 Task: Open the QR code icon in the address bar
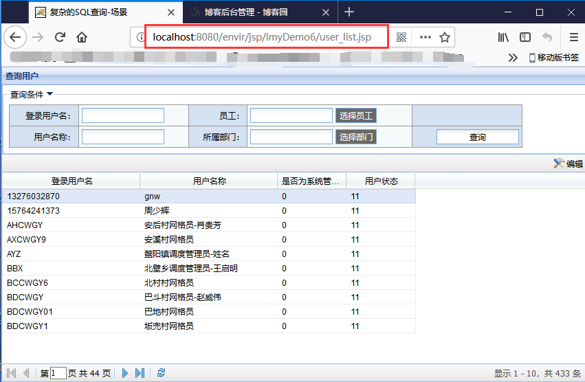(x=401, y=37)
